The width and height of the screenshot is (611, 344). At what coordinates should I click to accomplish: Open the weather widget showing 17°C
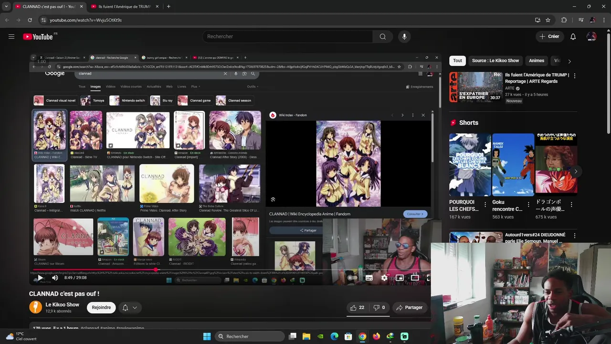[x=21, y=336]
